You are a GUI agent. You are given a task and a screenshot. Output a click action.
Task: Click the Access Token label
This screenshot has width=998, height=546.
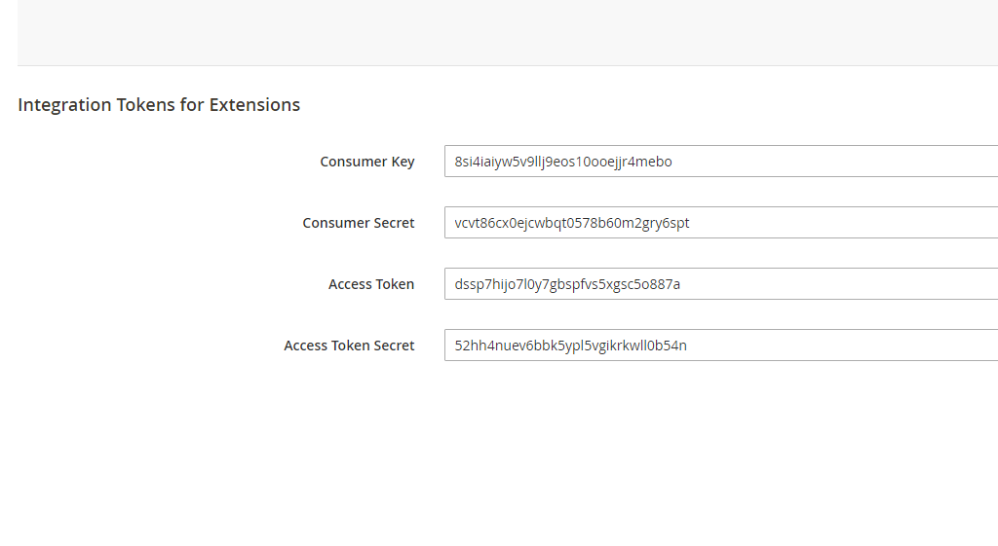tap(370, 284)
